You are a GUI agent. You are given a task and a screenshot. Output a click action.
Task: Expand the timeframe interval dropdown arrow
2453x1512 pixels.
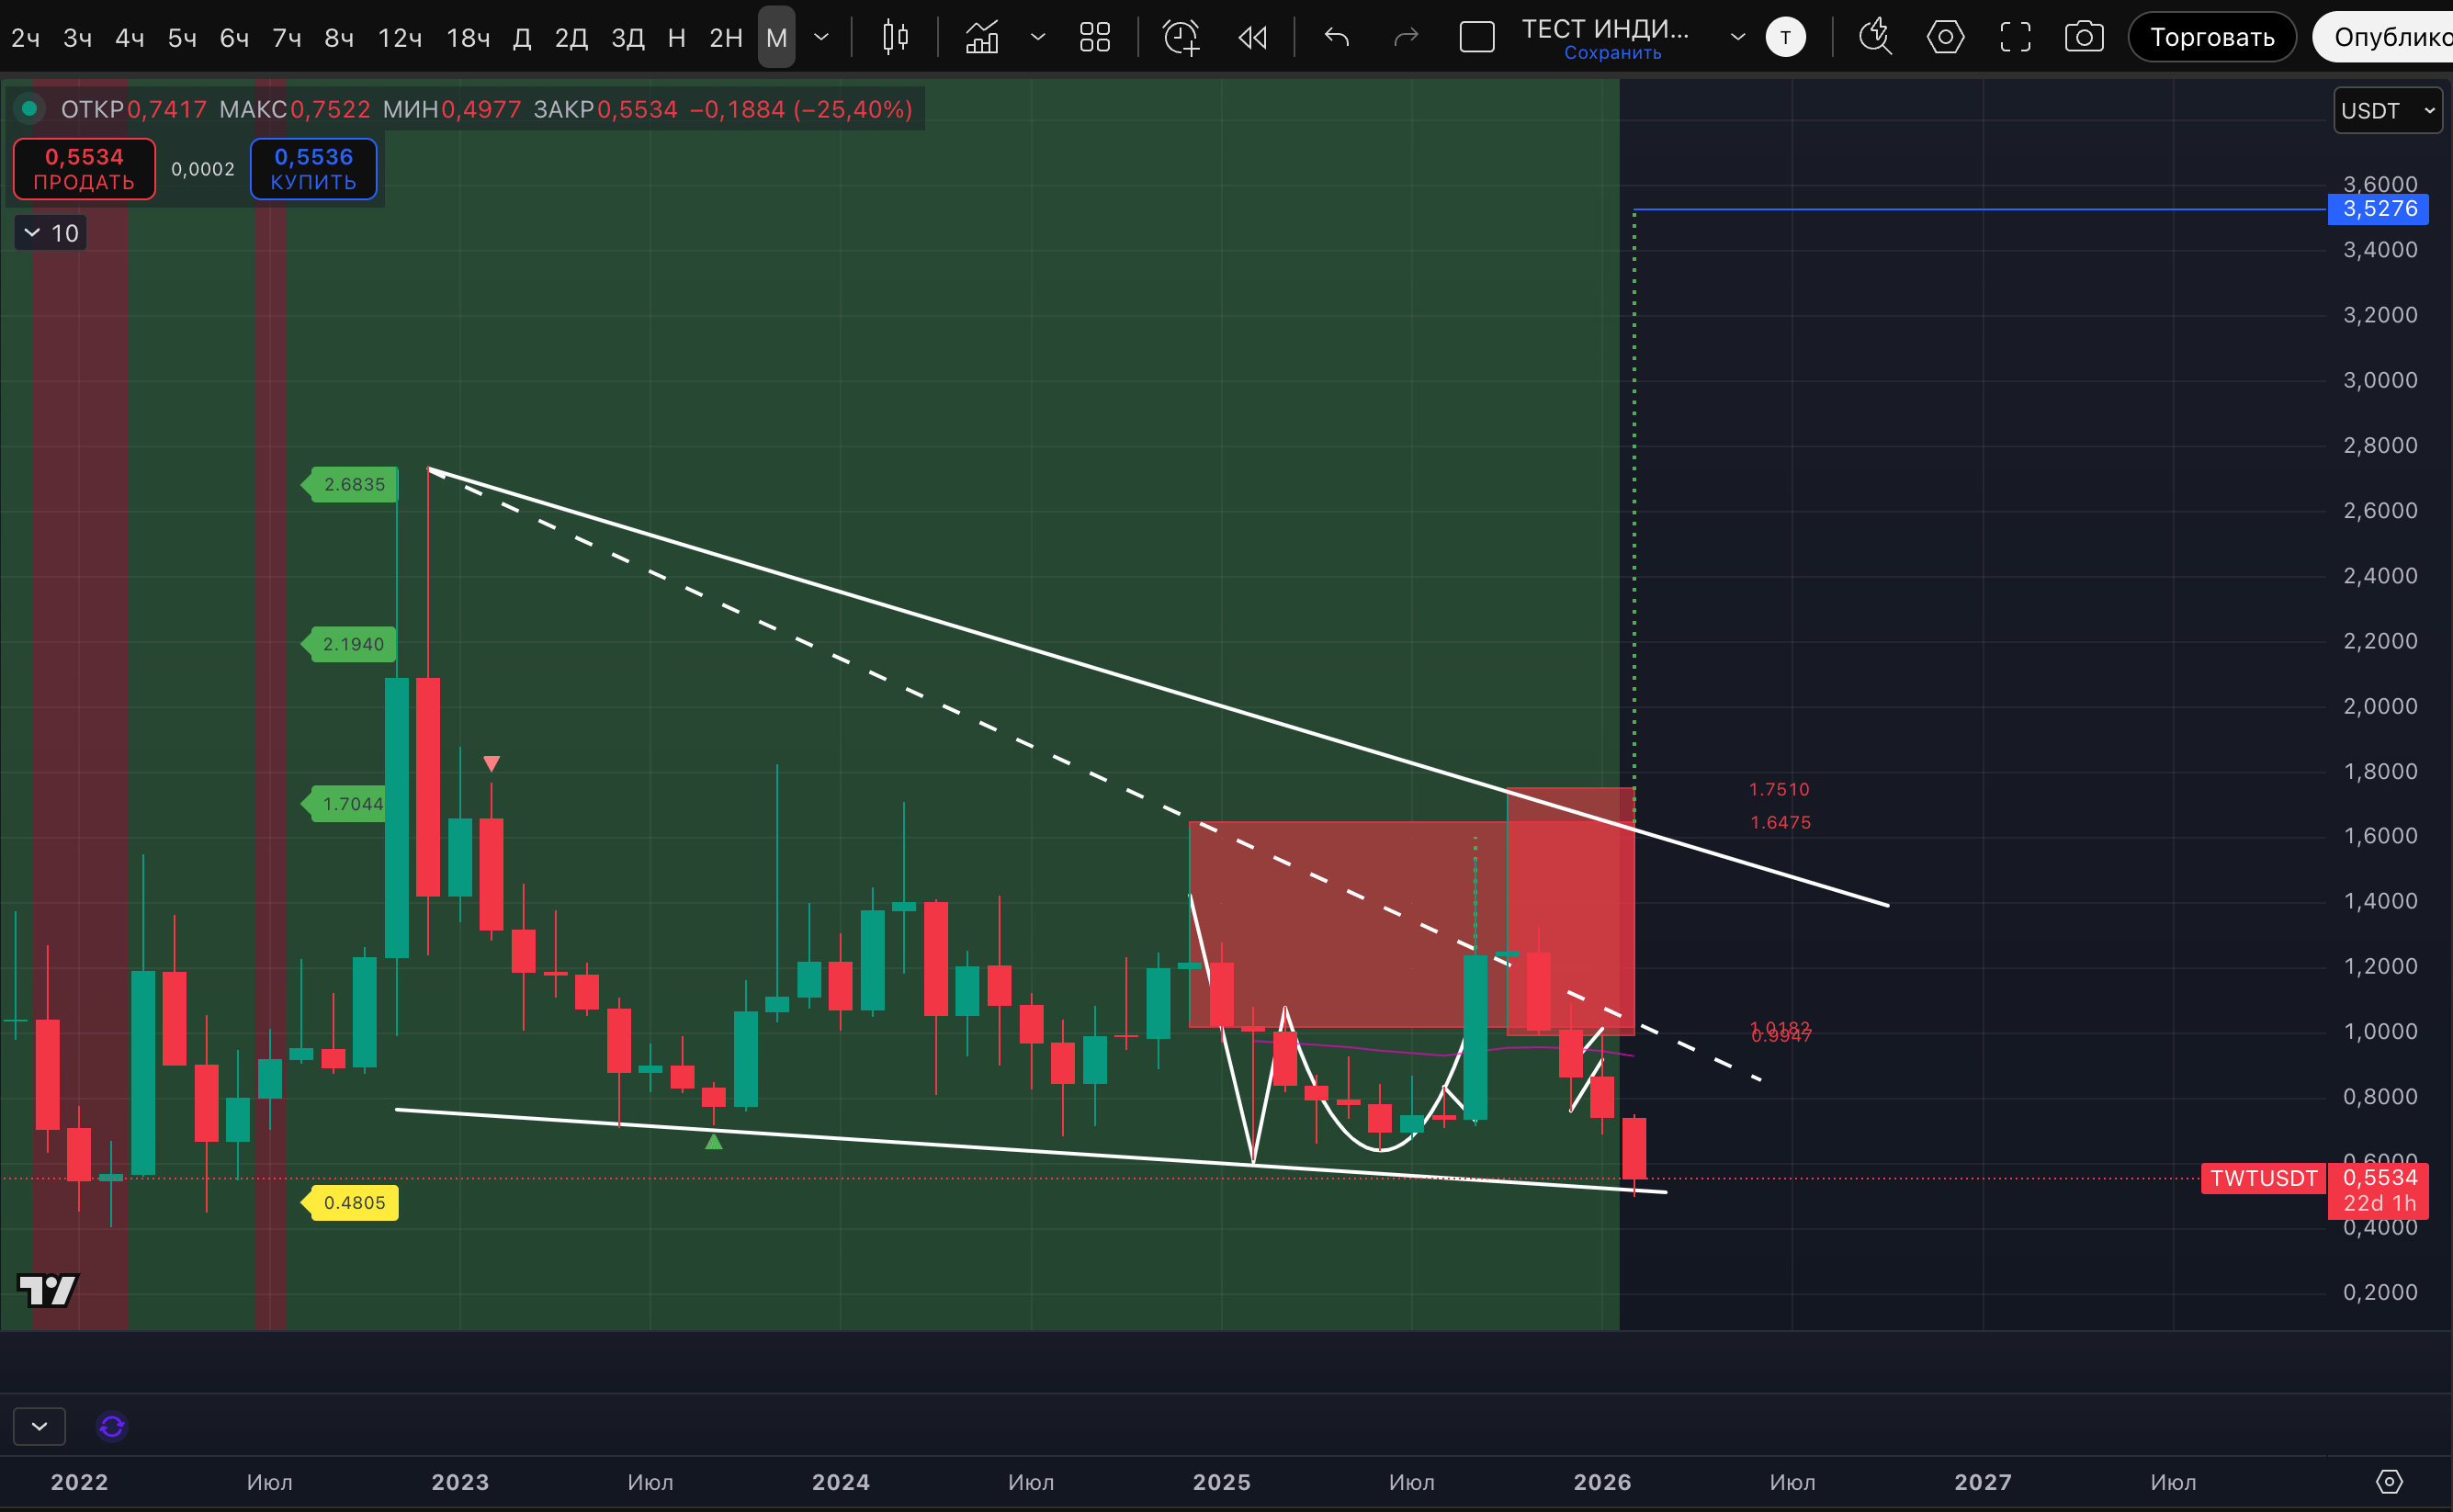[x=821, y=38]
